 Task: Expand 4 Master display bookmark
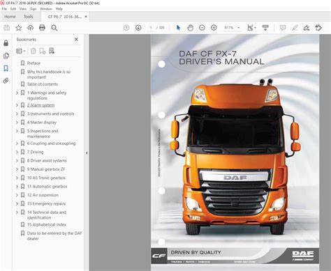17,123
